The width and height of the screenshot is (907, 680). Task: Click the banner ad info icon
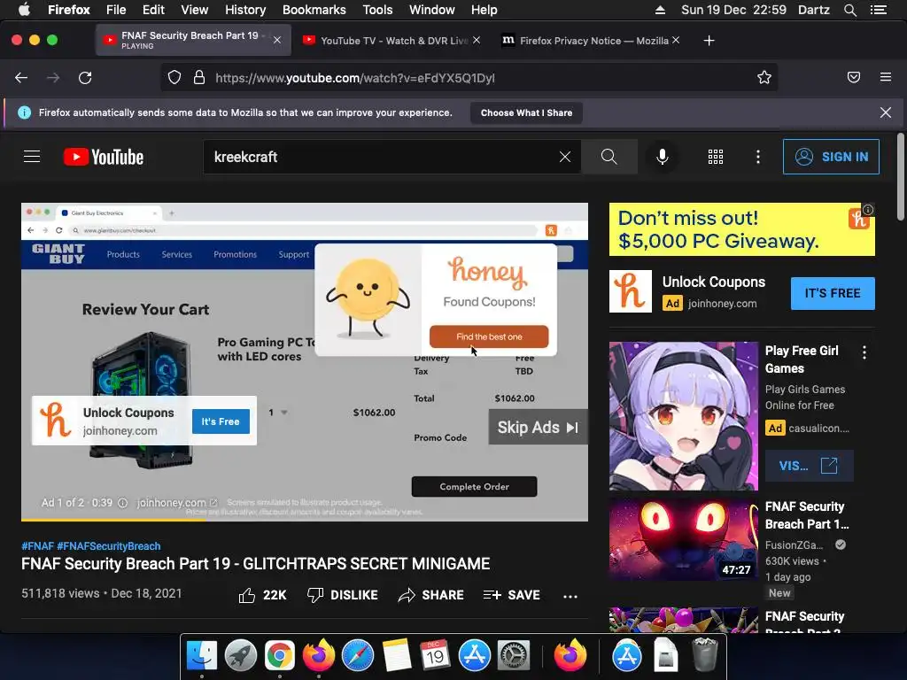868,209
